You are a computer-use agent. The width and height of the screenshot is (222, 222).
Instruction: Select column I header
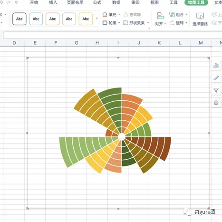pos(118,43)
